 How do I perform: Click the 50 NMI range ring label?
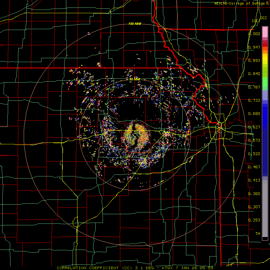pos(135,79)
